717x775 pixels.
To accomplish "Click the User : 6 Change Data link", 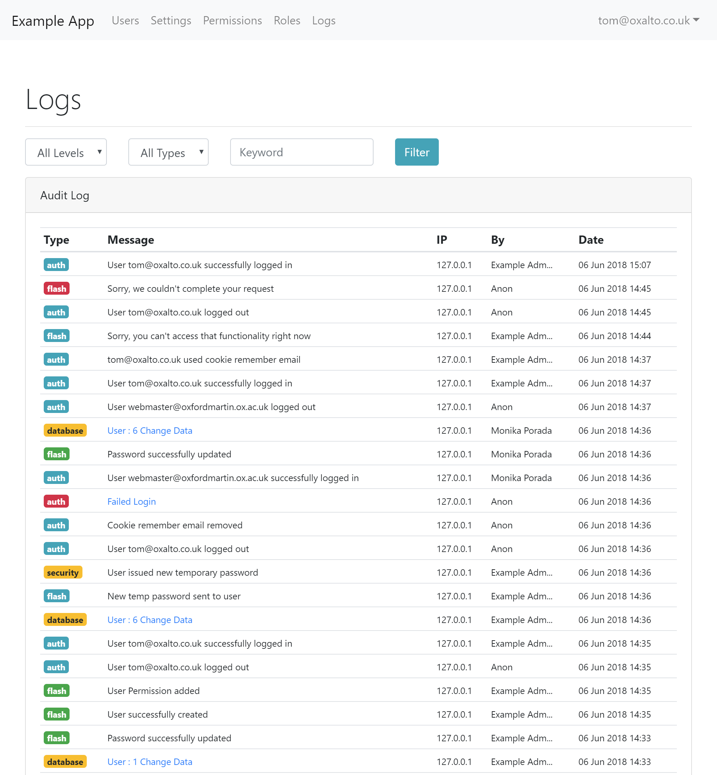I will click(x=150, y=430).
